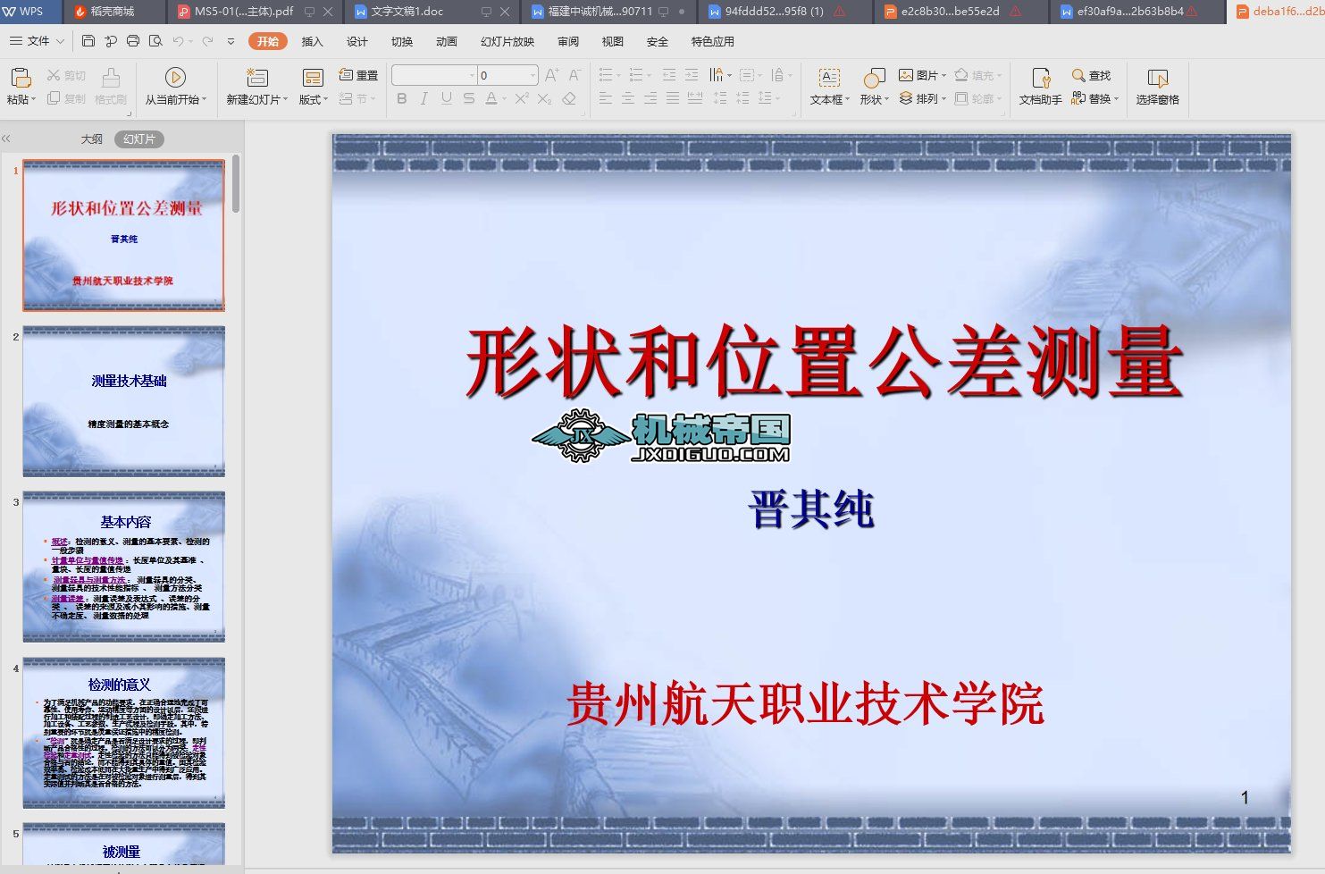The image size is (1325, 874).
Task: Select slide 4 thumbnail 检测的意义
Action: click(x=123, y=733)
